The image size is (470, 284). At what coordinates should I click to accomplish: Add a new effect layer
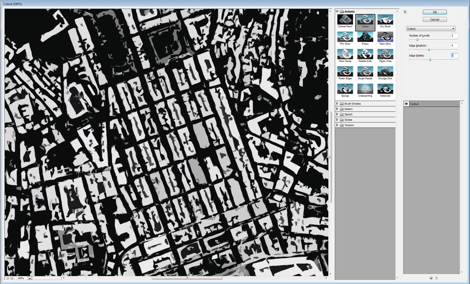point(431,278)
